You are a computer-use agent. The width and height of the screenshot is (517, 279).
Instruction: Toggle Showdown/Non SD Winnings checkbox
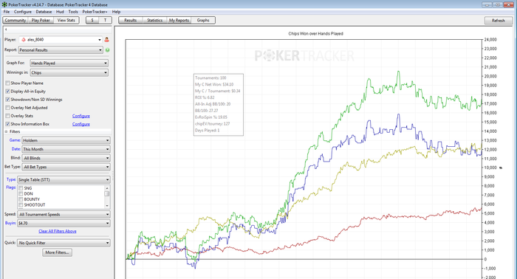click(x=7, y=100)
